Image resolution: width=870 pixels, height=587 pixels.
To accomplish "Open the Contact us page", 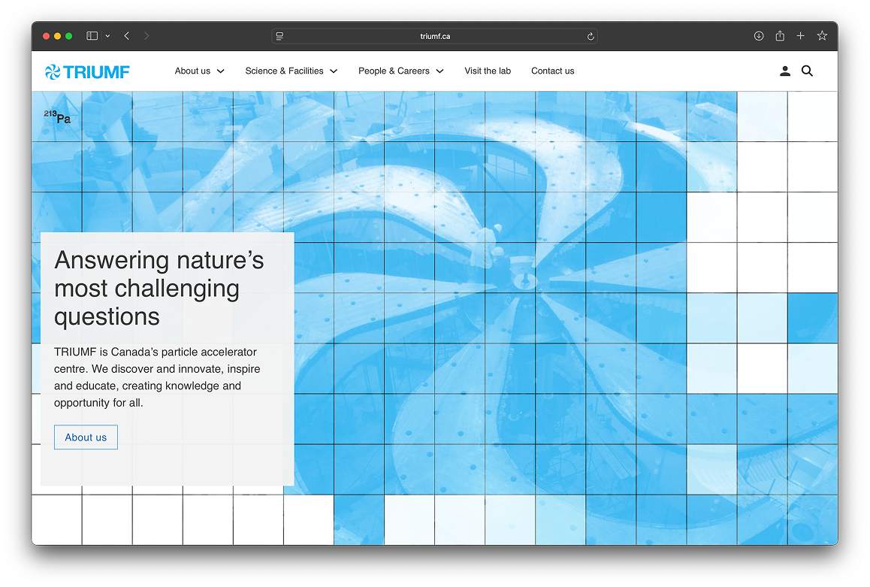I will [x=552, y=71].
